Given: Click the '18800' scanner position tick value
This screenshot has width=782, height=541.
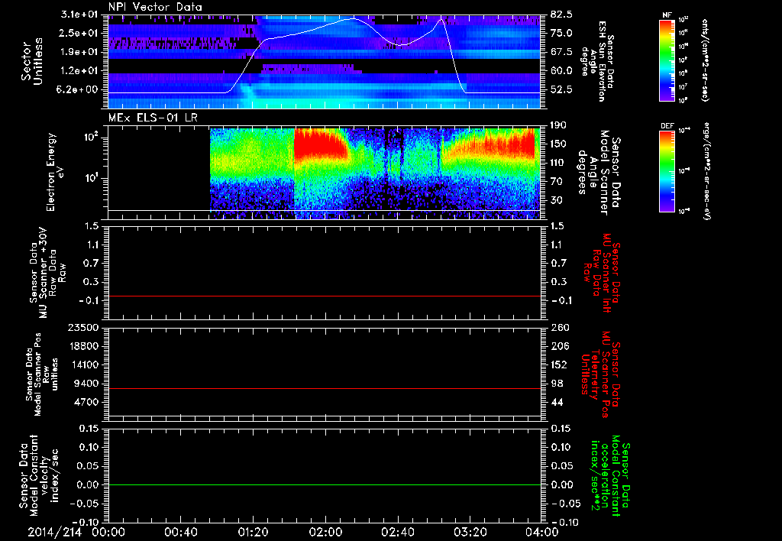Looking at the screenshot, I should pos(83,346).
